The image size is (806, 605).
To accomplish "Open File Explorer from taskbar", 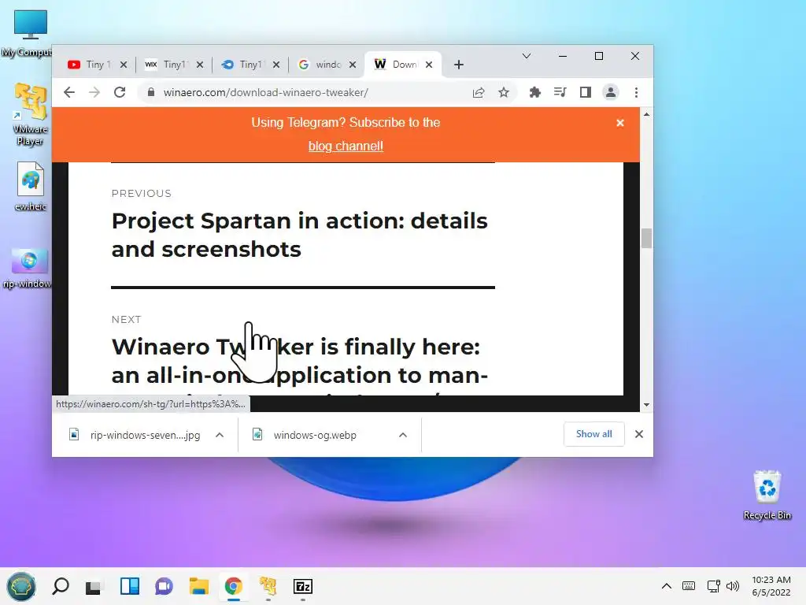I will click(x=198, y=586).
